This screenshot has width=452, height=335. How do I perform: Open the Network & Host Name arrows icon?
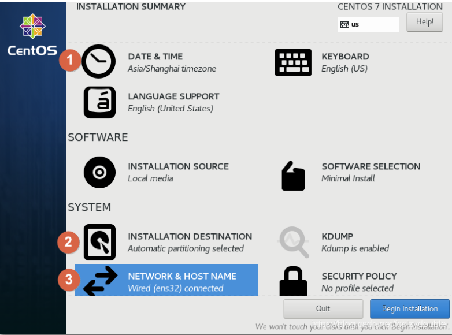[100, 281]
